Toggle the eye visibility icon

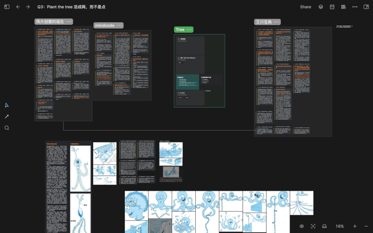pos(302,226)
